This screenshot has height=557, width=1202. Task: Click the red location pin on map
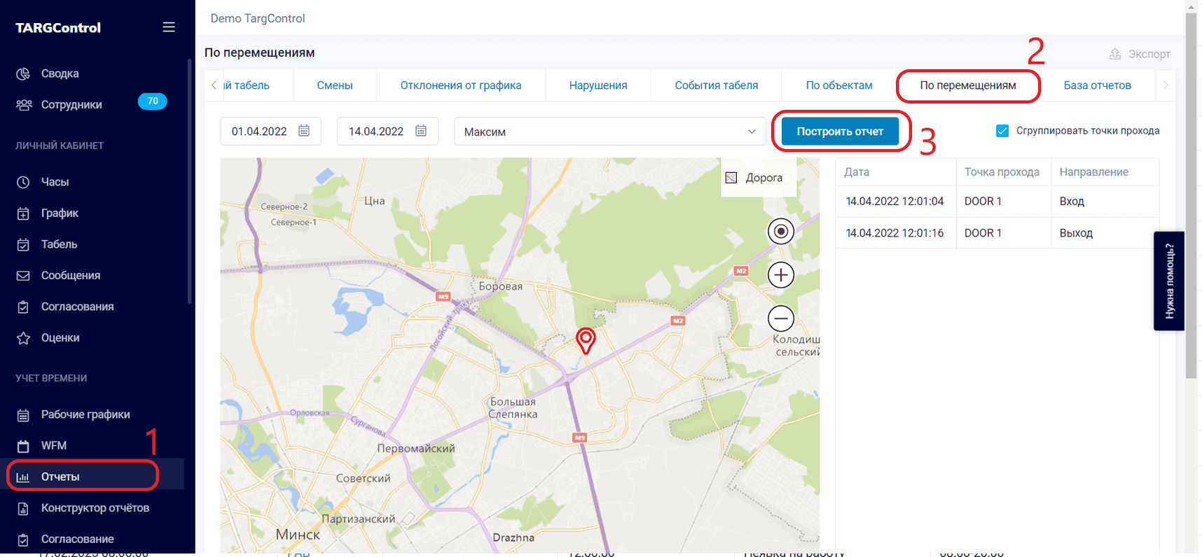[x=586, y=339]
